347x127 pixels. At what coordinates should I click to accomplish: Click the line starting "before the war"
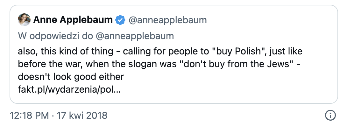point(159,64)
